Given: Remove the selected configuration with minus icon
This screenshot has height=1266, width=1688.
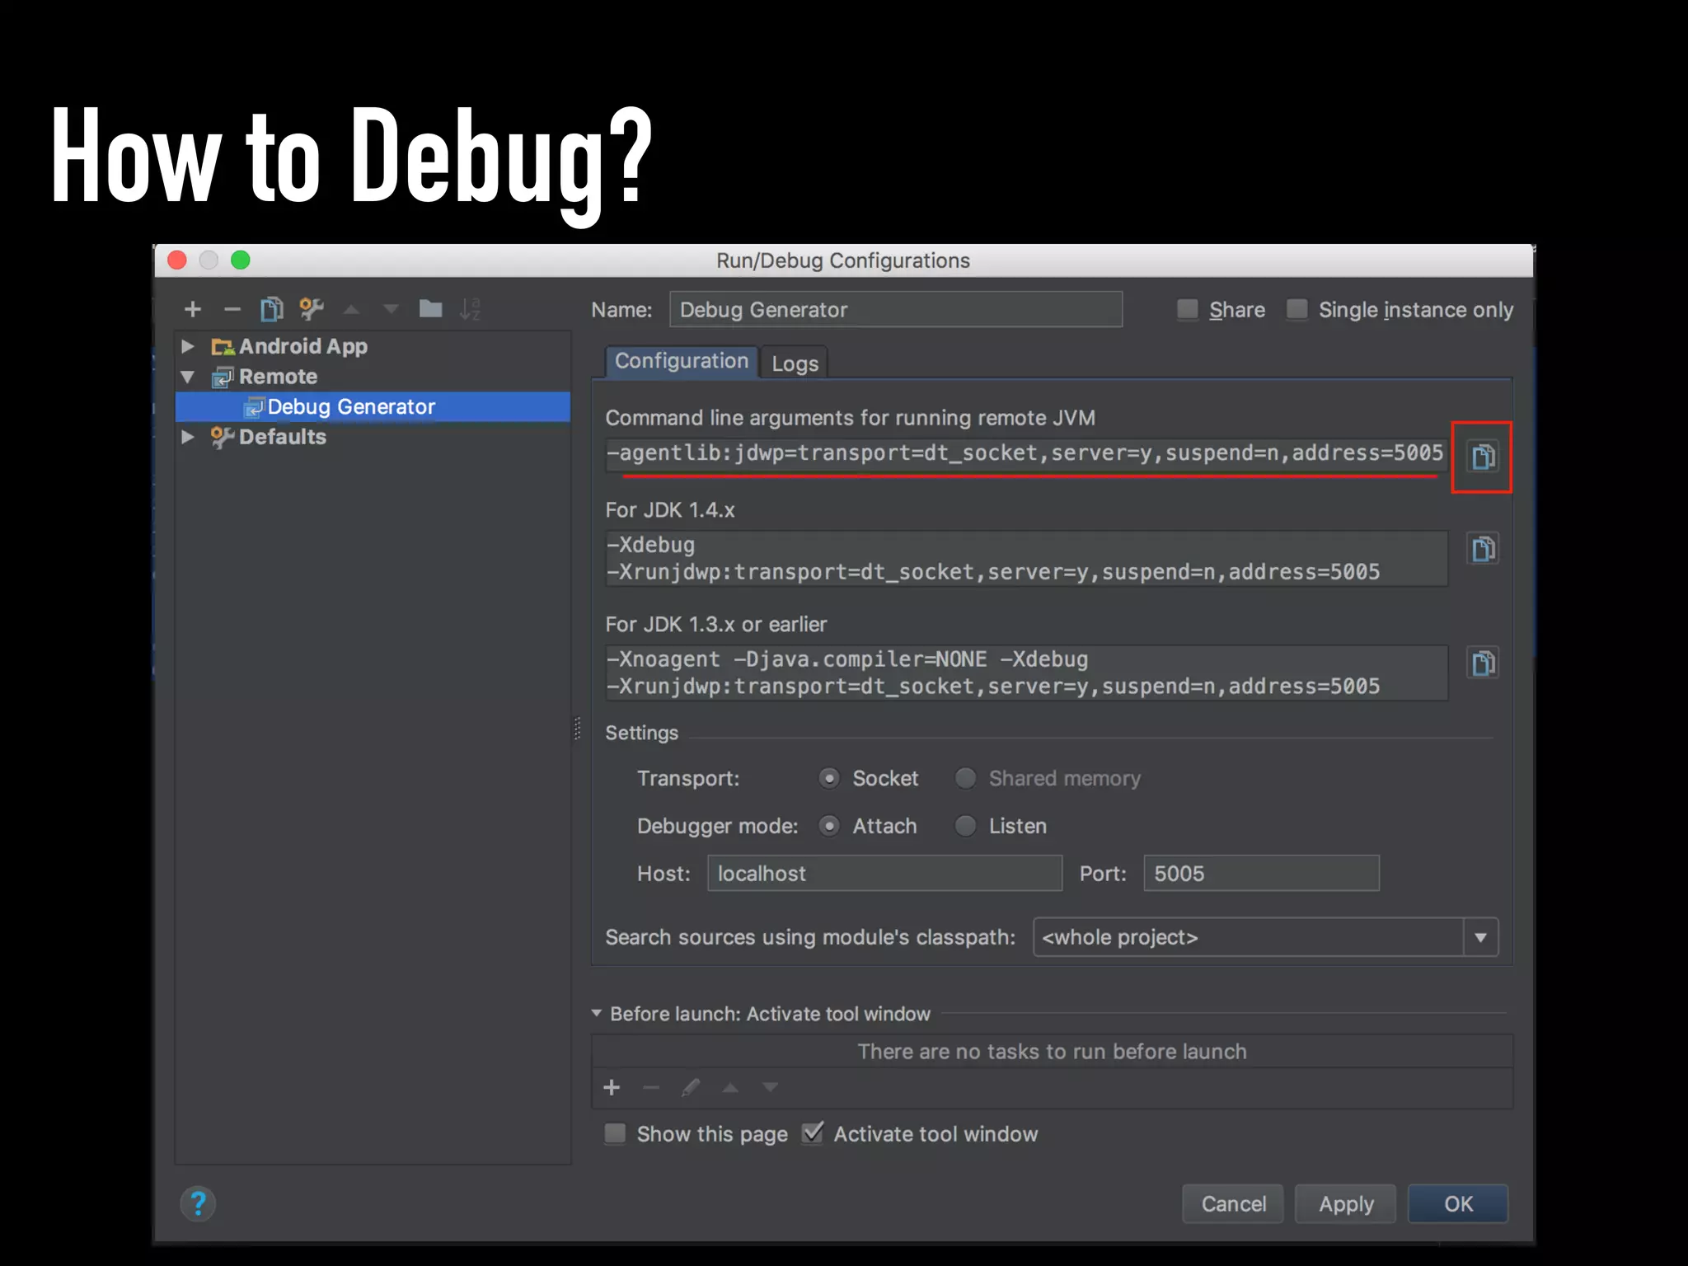Looking at the screenshot, I should click(x=232, y=310).
